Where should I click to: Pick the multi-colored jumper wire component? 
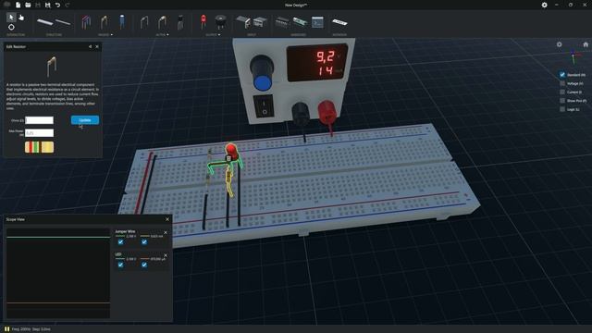coord(86,22)
